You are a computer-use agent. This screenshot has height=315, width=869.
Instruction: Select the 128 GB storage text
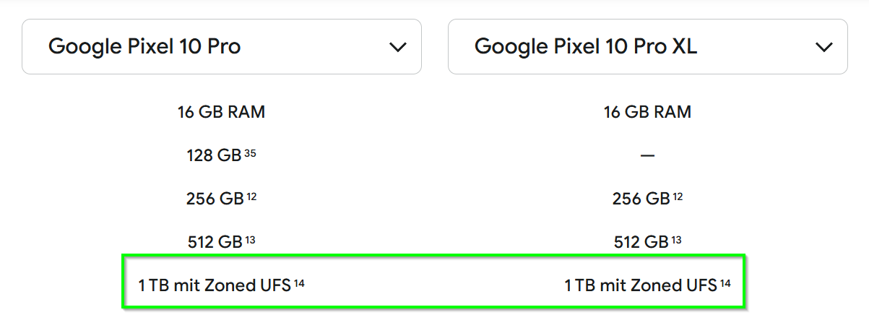(214, 155)
